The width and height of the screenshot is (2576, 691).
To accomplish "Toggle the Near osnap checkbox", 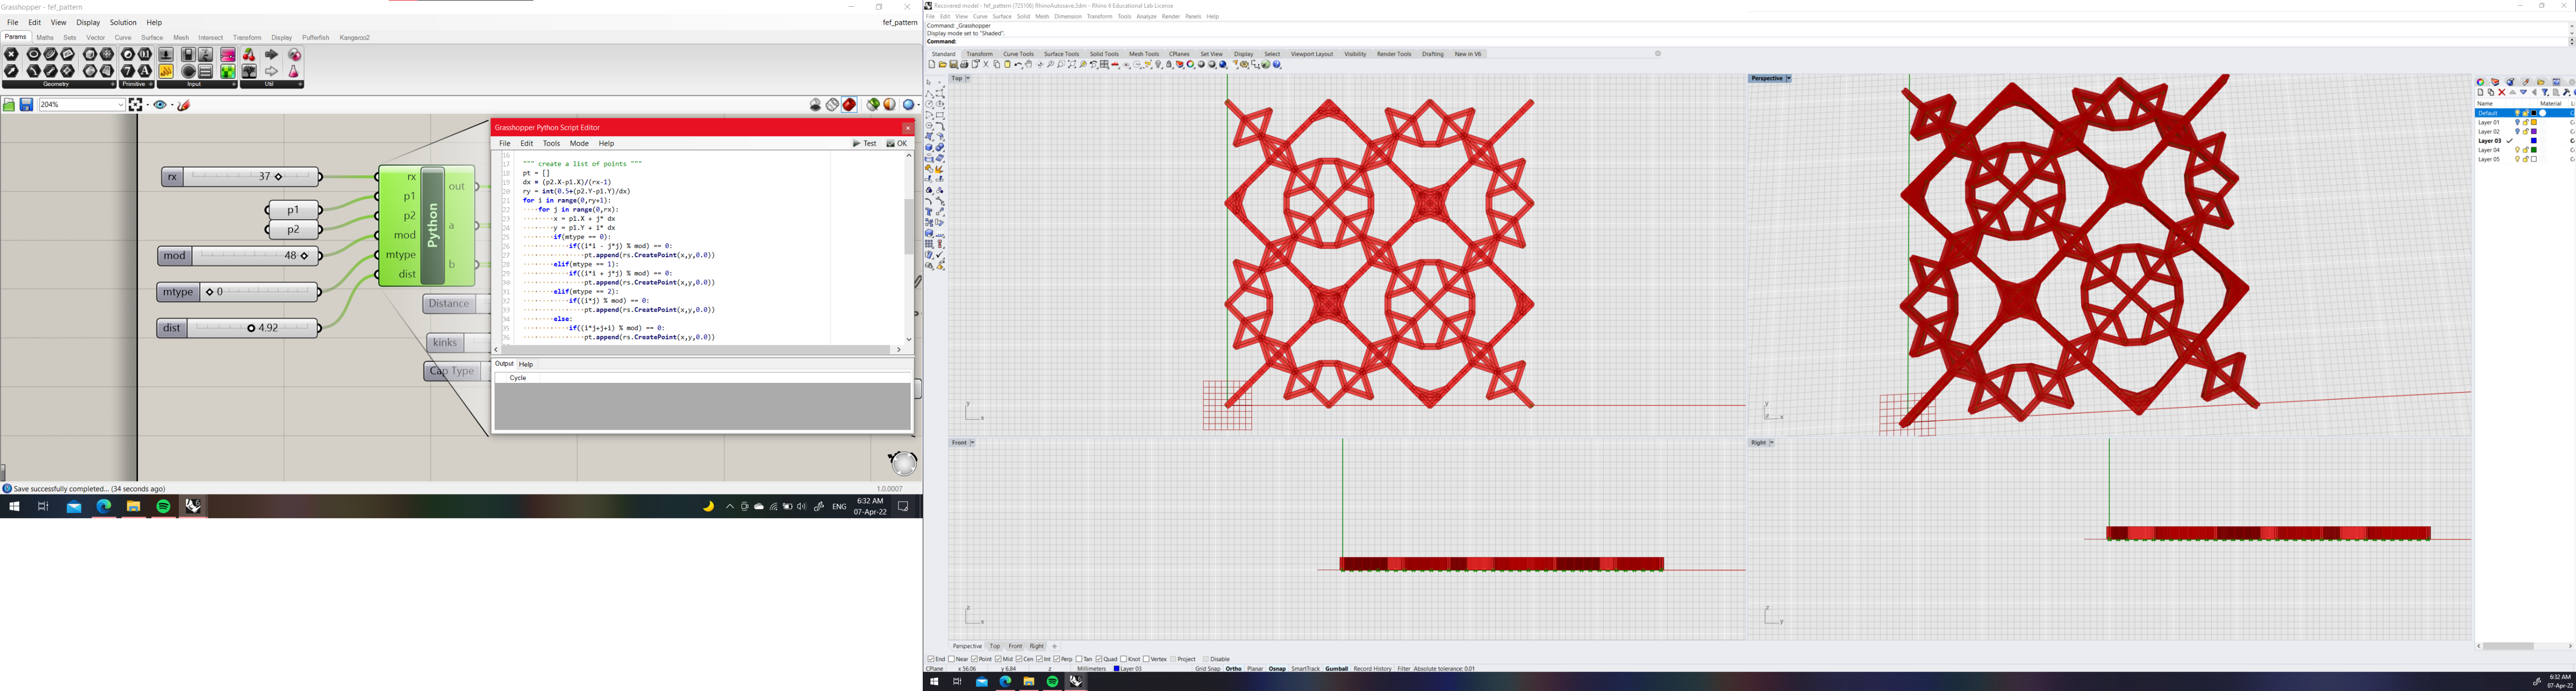I will 951,659.
